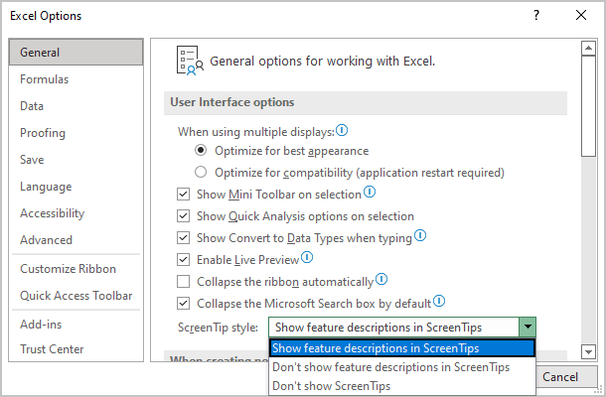Select Optimize for best appearance radio button
606x397 pixels.
coord(201,150)
